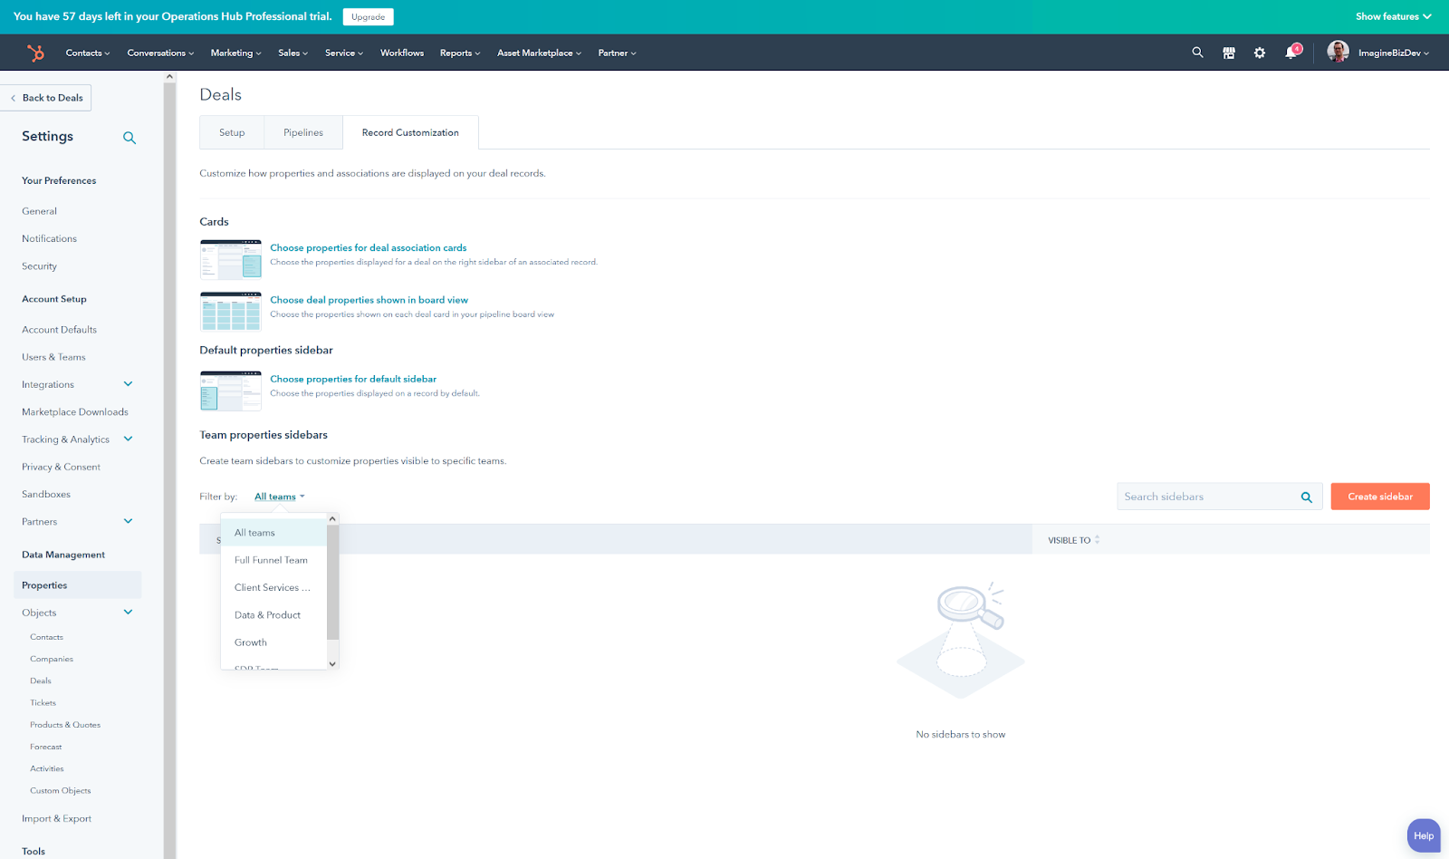The image size is (1449, 859).
Task: Open General preferences
Action: click(x=40, y=211)
